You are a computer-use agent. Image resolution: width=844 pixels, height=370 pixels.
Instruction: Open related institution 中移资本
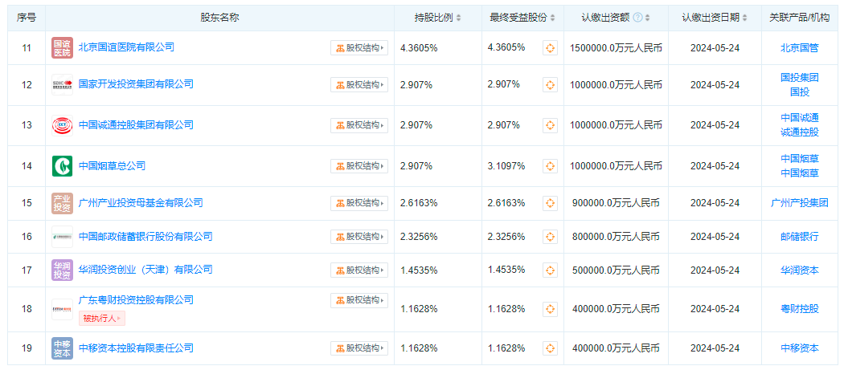[799, 348]
